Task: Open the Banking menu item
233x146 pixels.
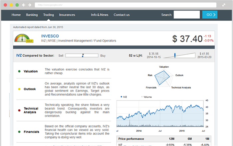Action: [32, 15]
